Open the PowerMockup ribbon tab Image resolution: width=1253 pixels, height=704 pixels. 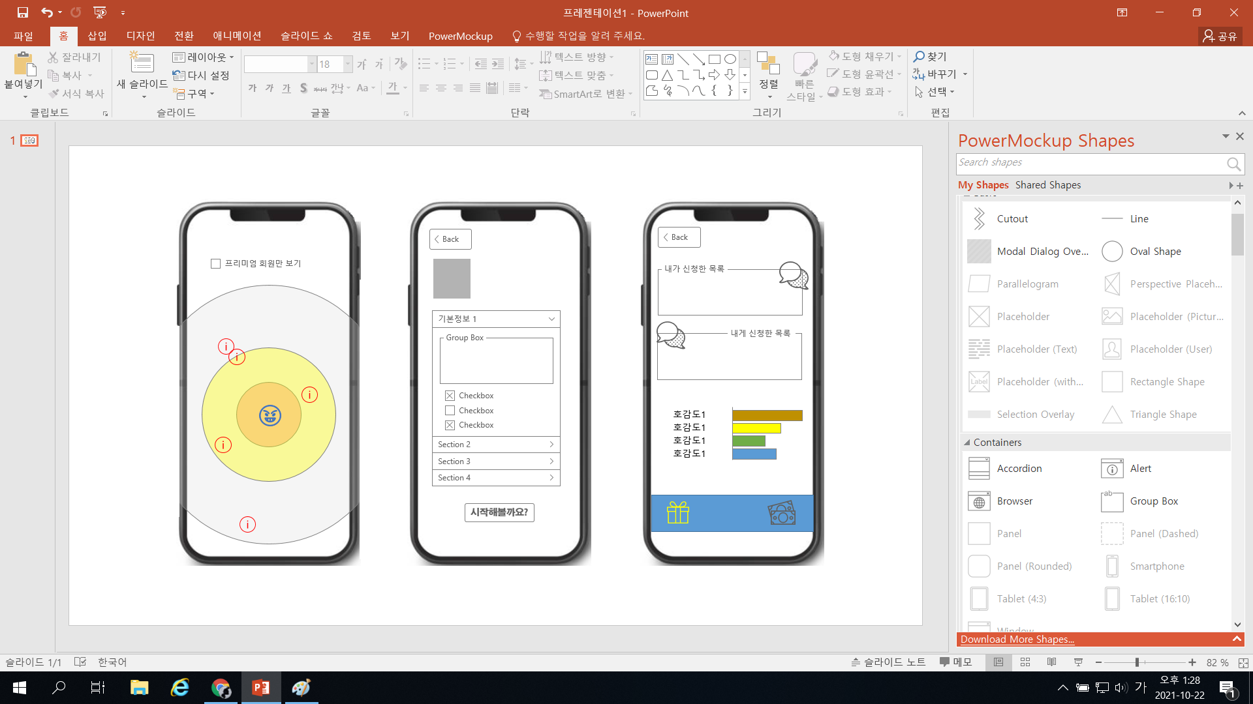click(460, 36)
